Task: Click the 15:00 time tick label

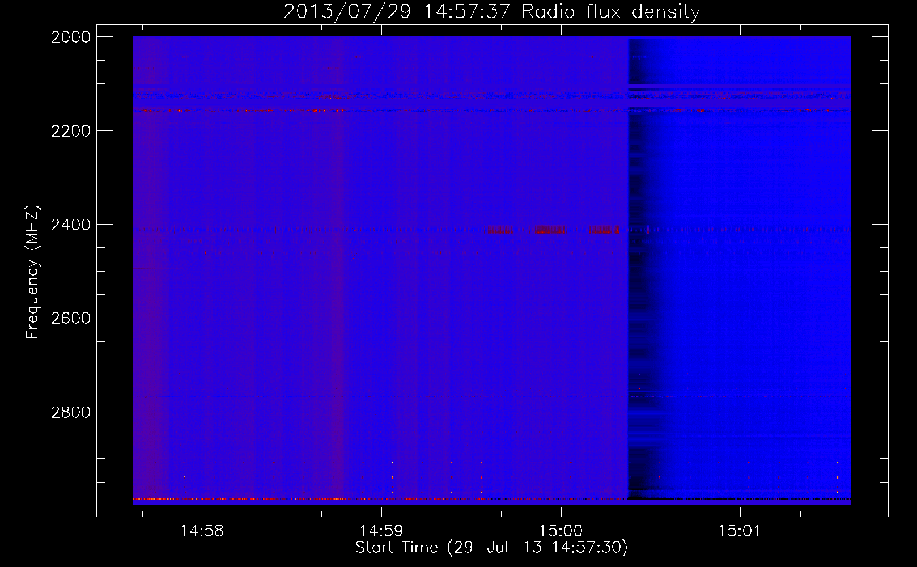Action: coord(561,531)
